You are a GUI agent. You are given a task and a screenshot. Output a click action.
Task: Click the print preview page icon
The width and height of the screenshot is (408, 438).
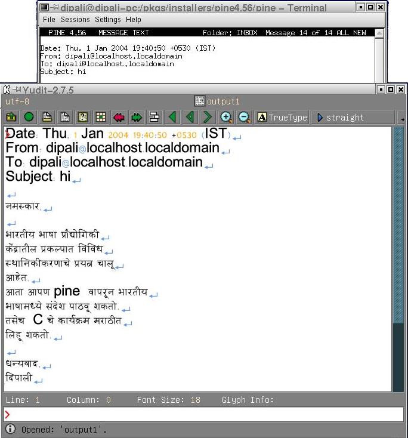tap(65, 117)
